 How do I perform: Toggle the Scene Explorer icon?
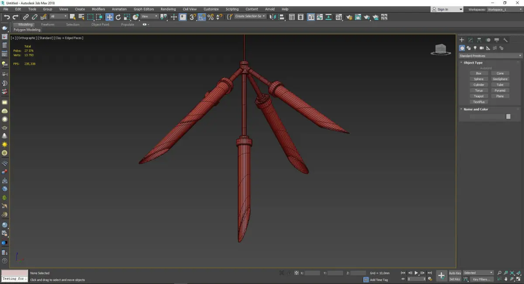coord(291,17)
